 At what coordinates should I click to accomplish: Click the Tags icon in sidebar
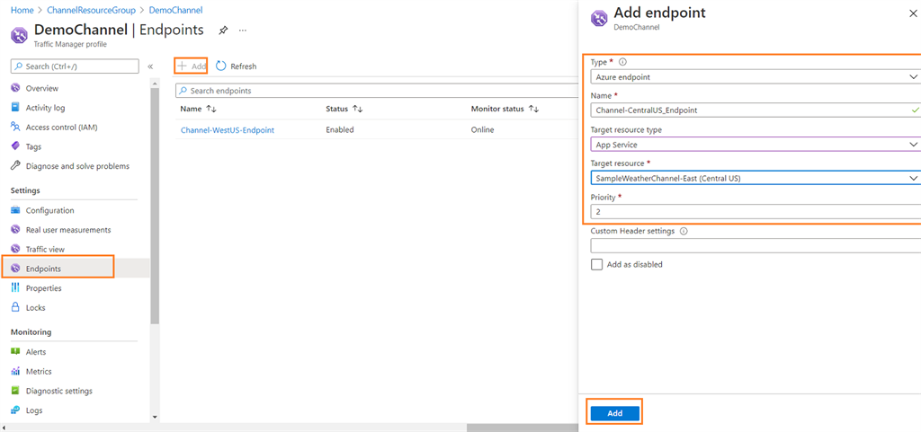[16, 146]
